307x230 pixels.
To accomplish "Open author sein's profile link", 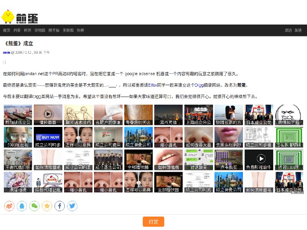I will pos(6,53).
